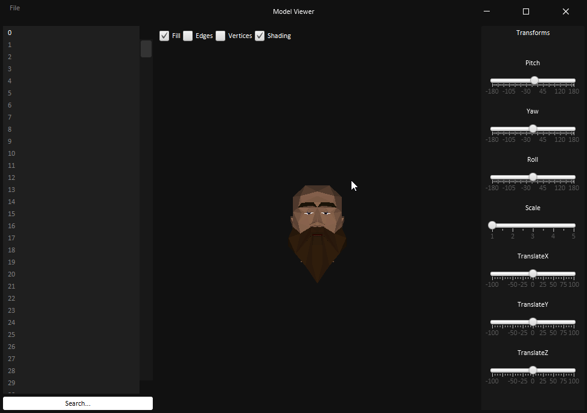Image resolution: width=587 pixels, height=413 pixels.
Task: Enable the Vertices checkbox
Action: 220,36
